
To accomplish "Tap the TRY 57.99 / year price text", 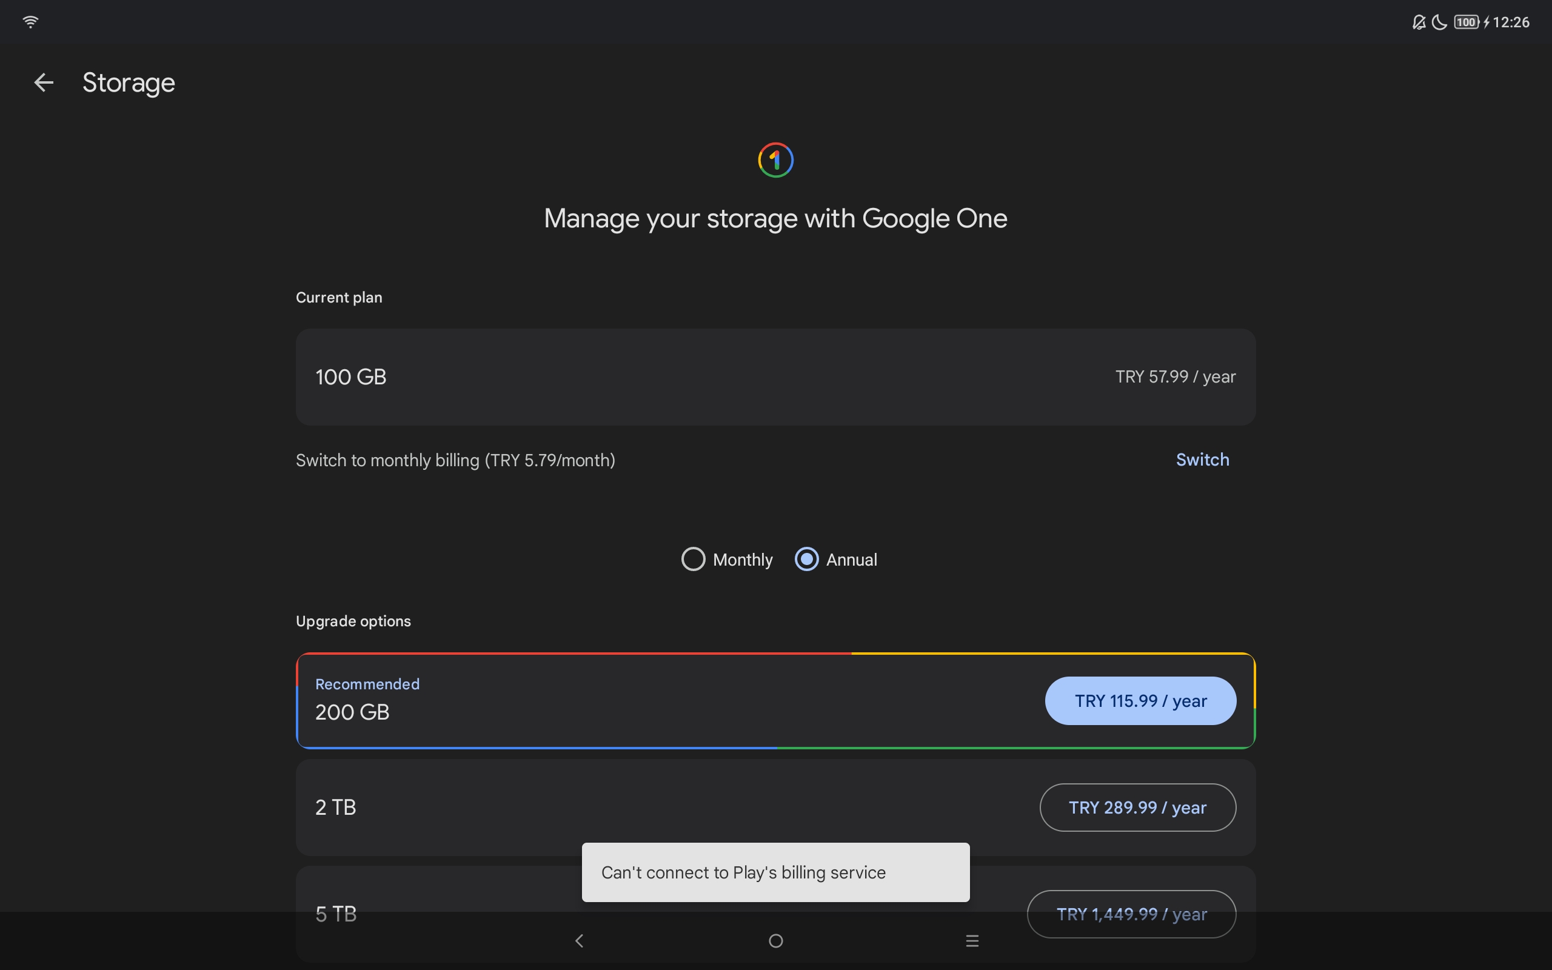I will 1175,376.
